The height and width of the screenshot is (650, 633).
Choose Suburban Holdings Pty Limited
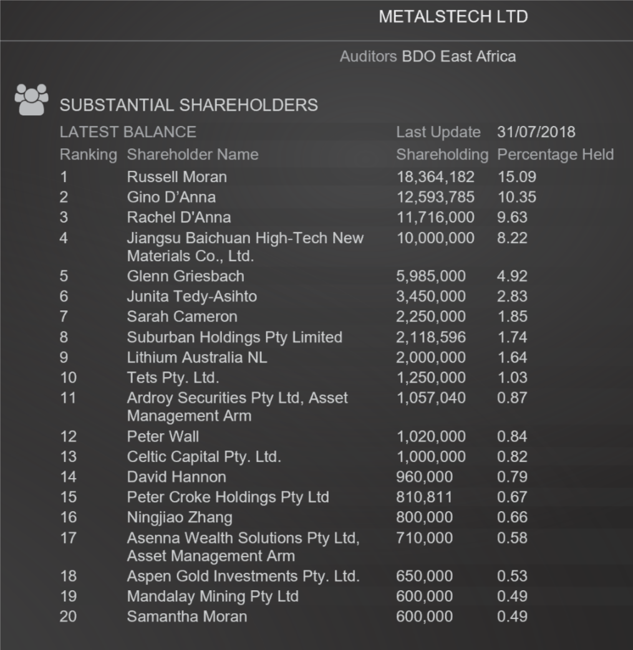click(234, 337)
